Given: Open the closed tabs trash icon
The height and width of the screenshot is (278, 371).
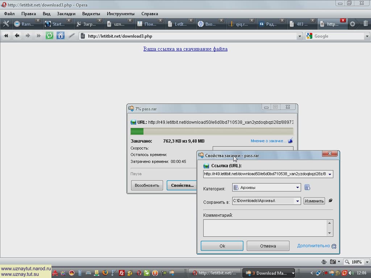Looking at the screenshot, I should [x=366, y=24].
